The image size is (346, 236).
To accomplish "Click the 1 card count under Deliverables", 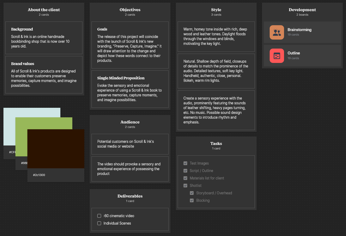I will coord(130,201).
